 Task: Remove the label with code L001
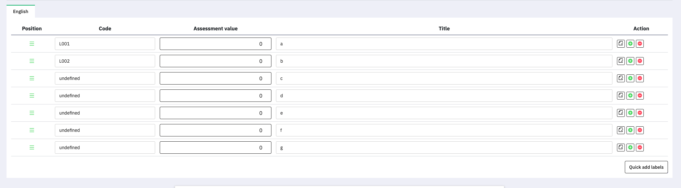tap(640, 44)
